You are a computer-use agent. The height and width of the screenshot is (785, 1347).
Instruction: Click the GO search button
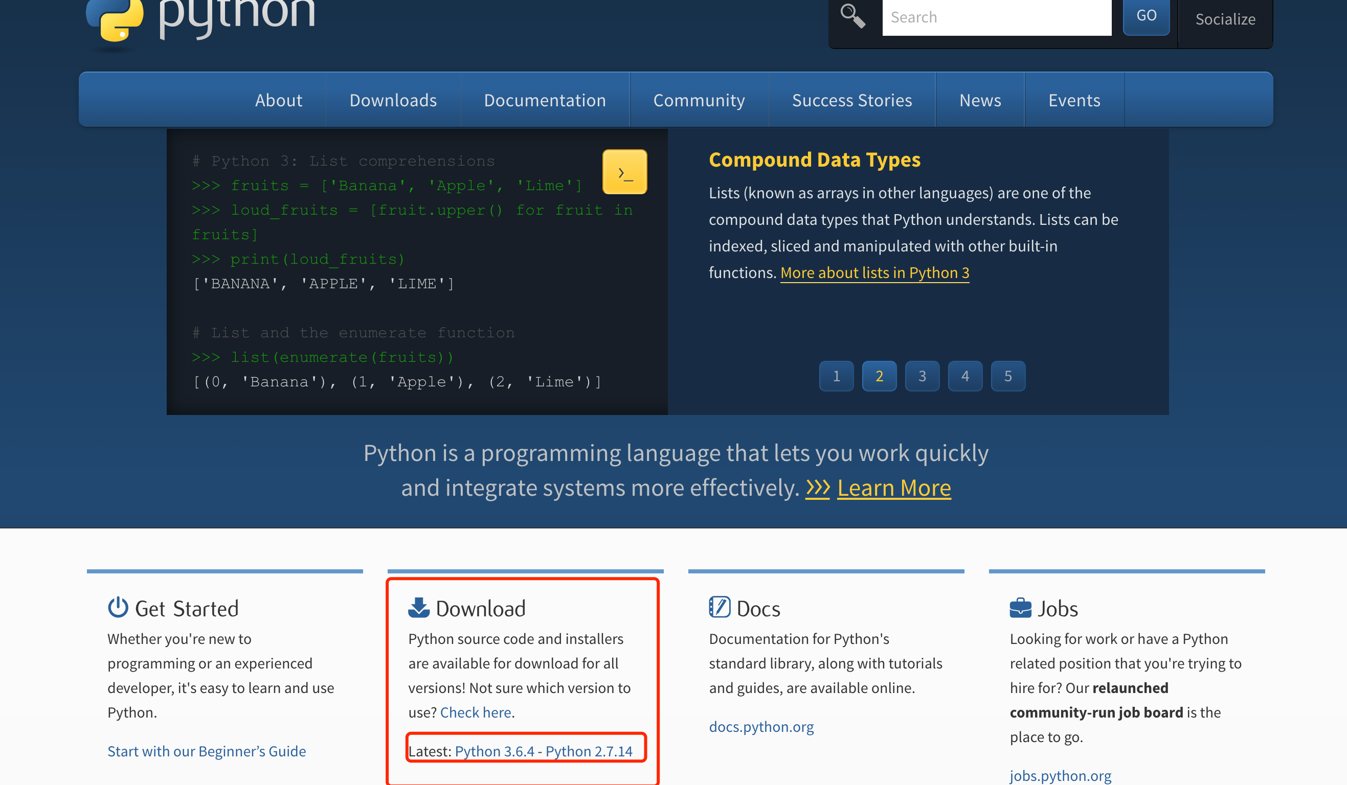point(1146,16)
